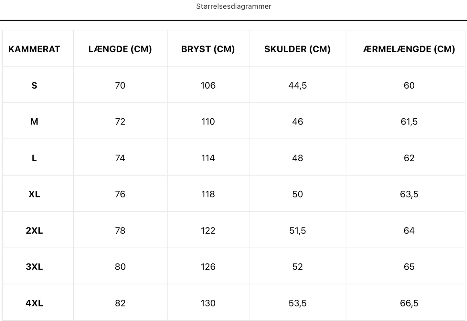Select chest value 122 for 2XL
Viewport: 467px width, 321px height.
[x=208, y=230]
